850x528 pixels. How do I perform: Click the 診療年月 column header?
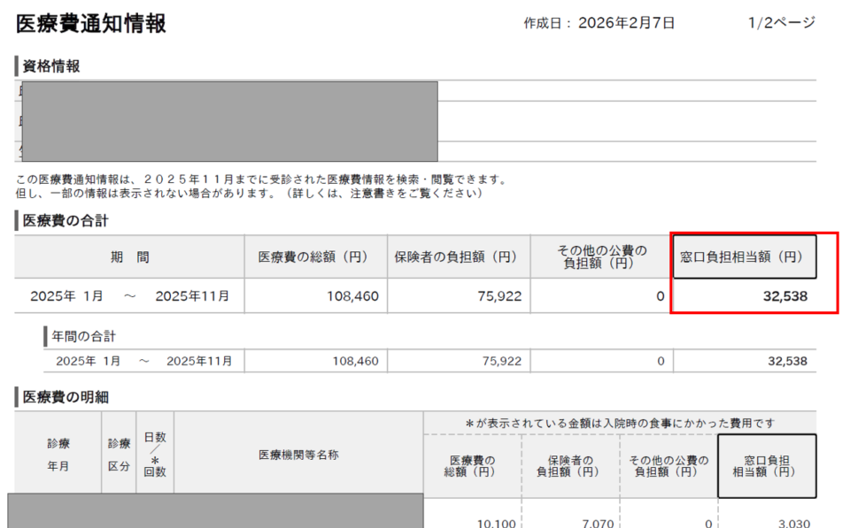(58, 455)
